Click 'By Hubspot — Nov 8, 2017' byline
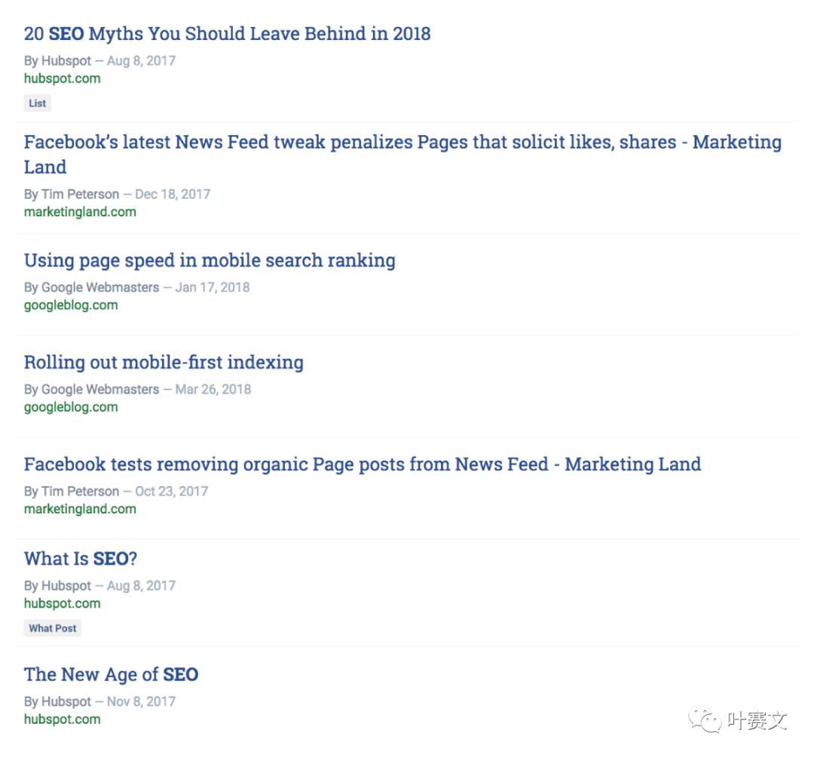Screen dimensions: 814x757 [99, 701]
